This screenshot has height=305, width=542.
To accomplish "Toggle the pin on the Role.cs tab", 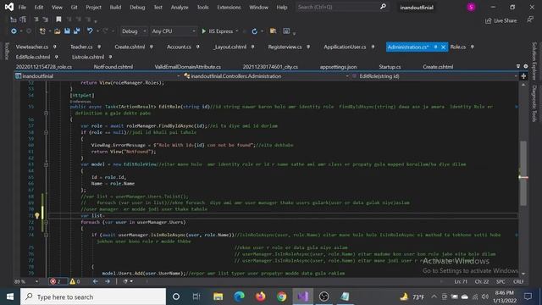I will pos(473,47).
